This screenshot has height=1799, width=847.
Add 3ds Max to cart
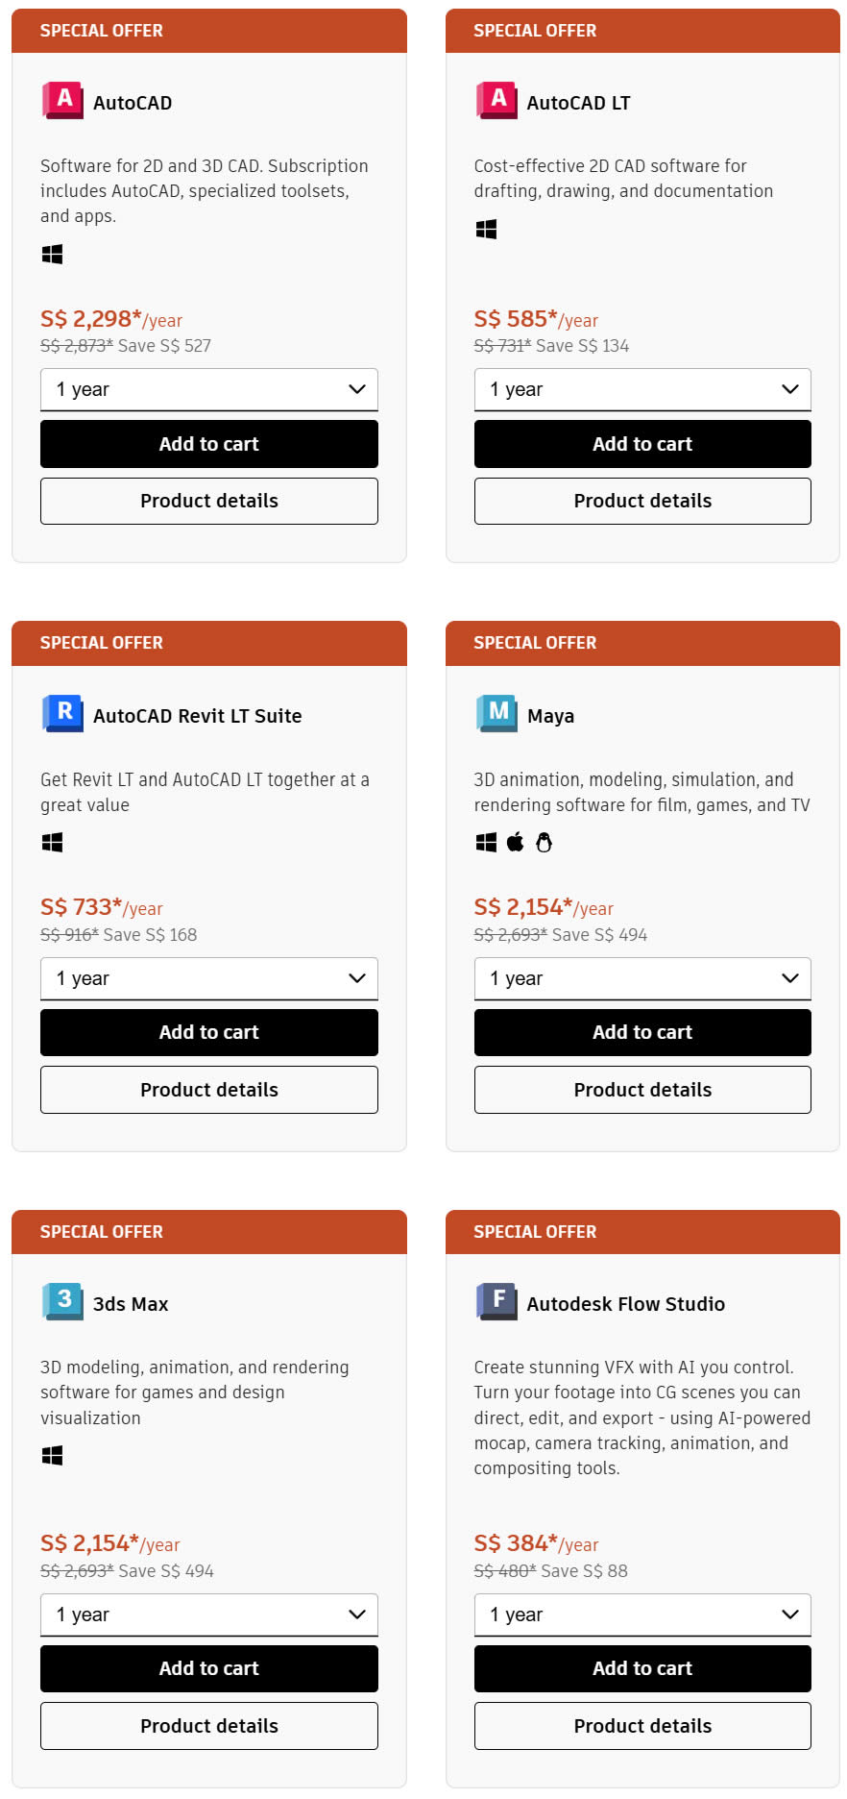[x=209, y=1668]
